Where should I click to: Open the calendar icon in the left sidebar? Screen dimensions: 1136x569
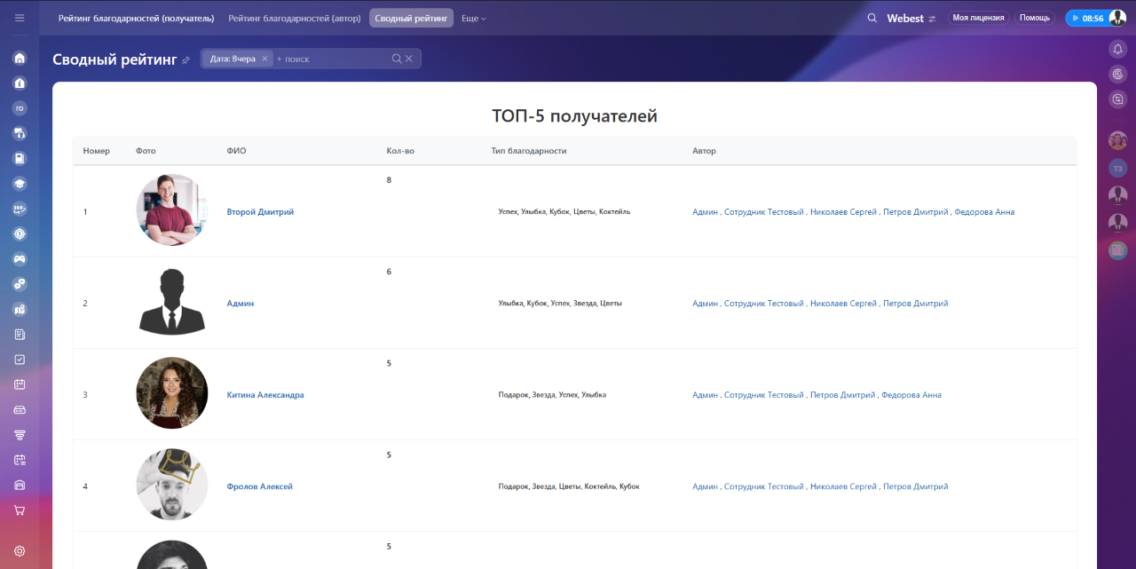click(18, 384)
